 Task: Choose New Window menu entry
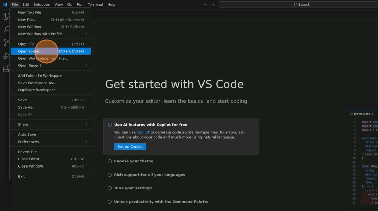(x=51, y=27)
